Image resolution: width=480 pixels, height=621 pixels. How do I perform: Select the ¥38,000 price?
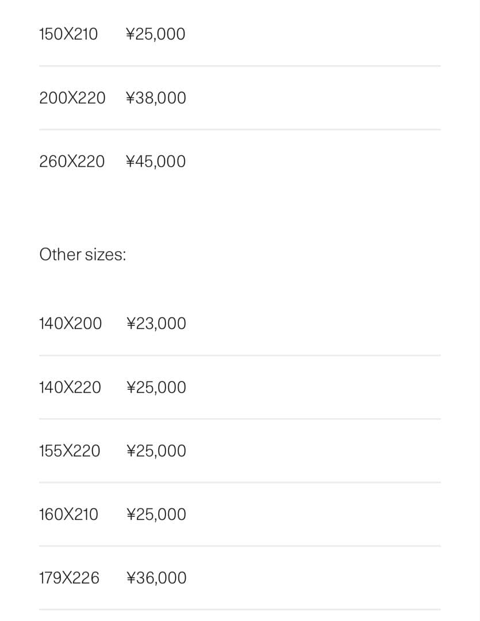pos(156,98)
